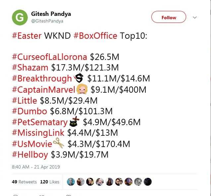The image size is (211, 196).
Task: Click the golden scissors UsMovie emoji
Action: (59, 143)
